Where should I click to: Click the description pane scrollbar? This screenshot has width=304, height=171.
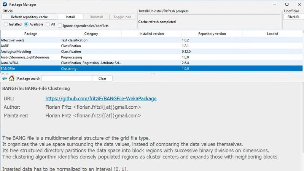point(303,117)
